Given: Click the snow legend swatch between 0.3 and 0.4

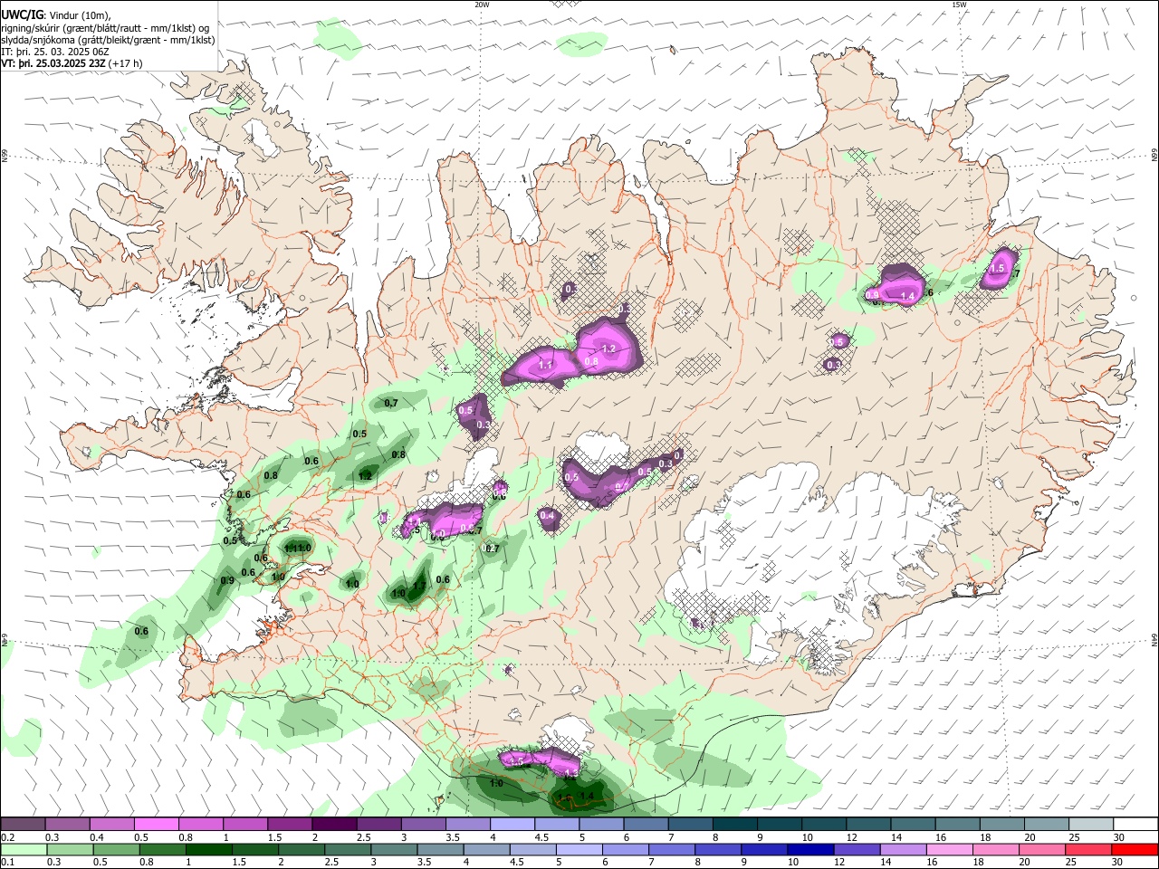Looking at the screenshot, I should (68, 824).
